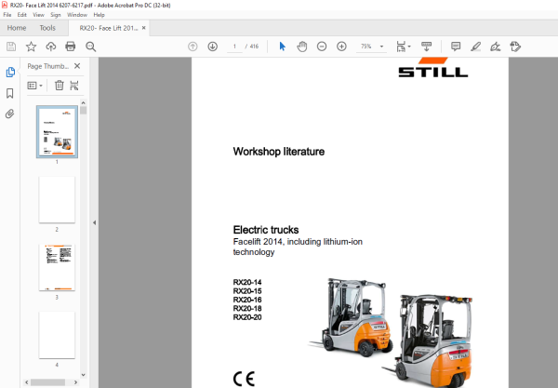Click thumbnails horizontal scroll right arrow

[x=75, y=382]
